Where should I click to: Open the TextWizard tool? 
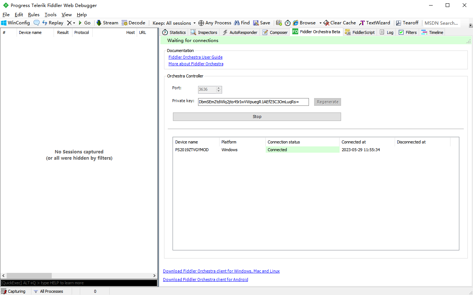click(x=375, y=23)
